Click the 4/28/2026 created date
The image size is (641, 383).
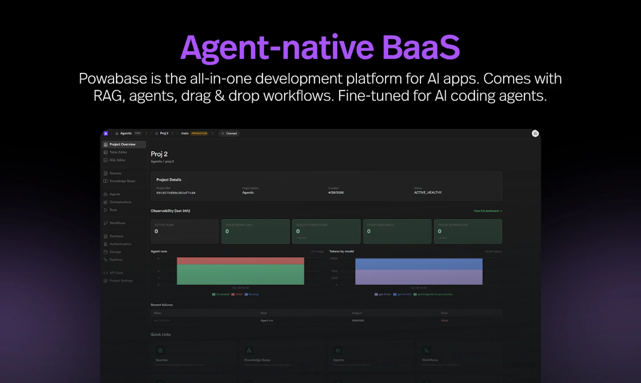[336, 193]
